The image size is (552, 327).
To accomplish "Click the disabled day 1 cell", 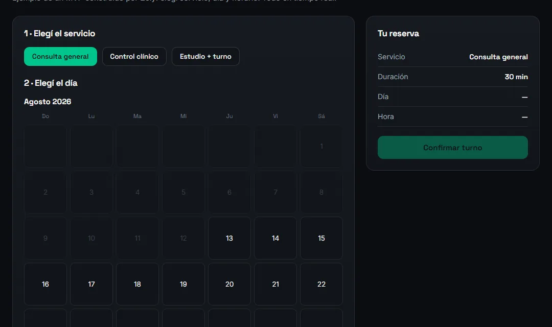I will (x=321, y=146).
